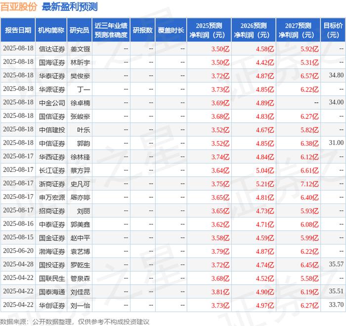Click the 国信证券 institution cell
Screen dimensions: 346x326
[x=52, y=116]
